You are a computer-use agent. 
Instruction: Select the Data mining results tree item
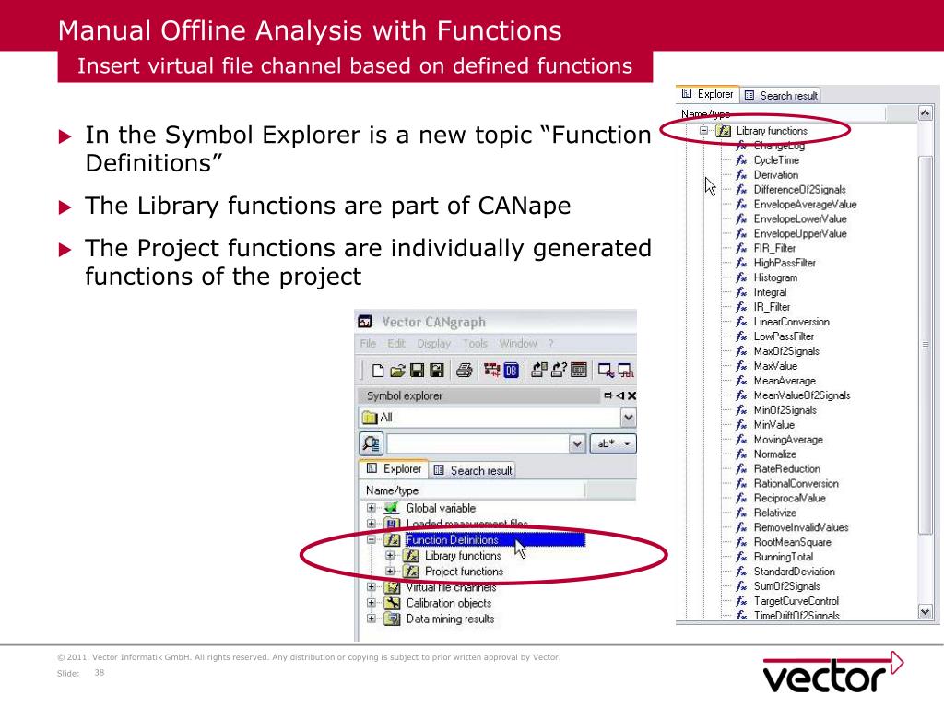(450, 619)
